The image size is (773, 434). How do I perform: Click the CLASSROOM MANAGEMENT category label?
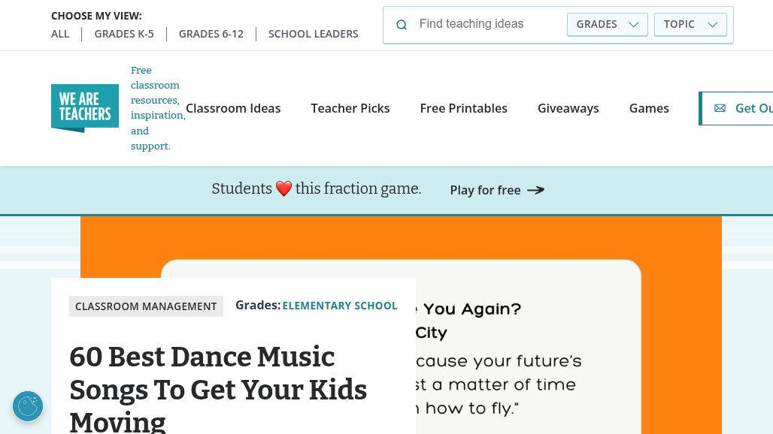(146, 306)
